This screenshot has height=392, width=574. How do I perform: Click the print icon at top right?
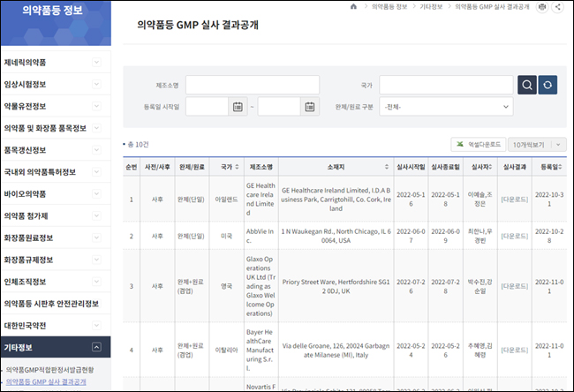tap(542, 6)
